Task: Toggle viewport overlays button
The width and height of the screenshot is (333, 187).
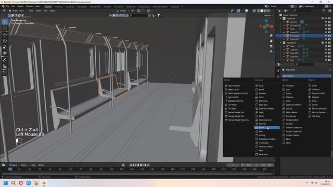Action: point(246,11)
